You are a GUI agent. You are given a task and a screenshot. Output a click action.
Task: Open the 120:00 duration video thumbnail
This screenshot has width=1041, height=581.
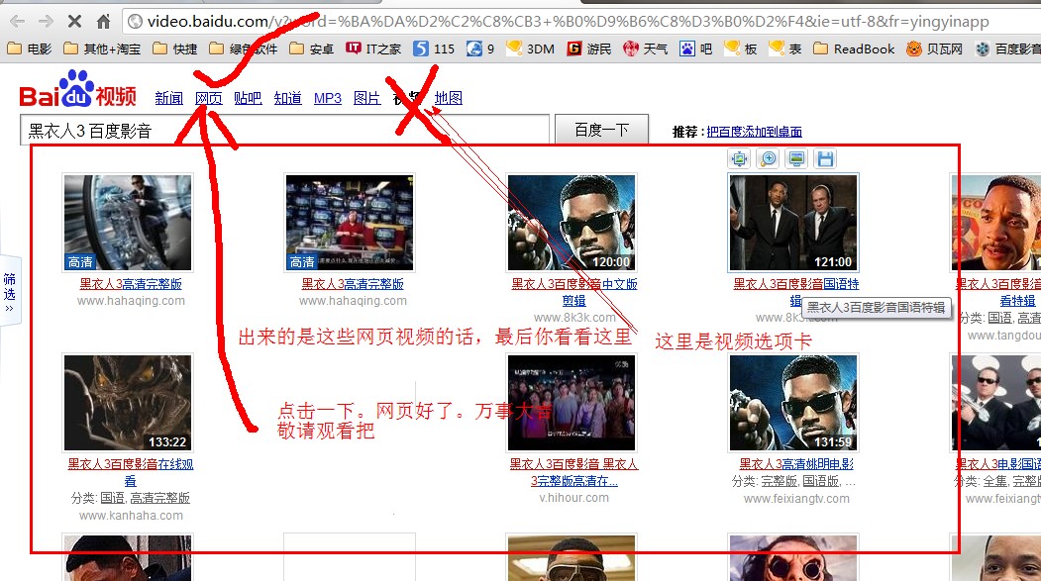572,222
